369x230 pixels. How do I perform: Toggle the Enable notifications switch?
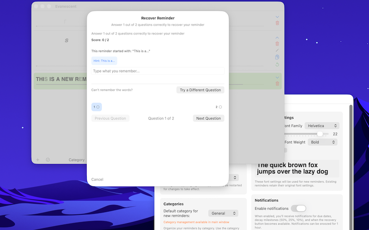click(298, 208)
